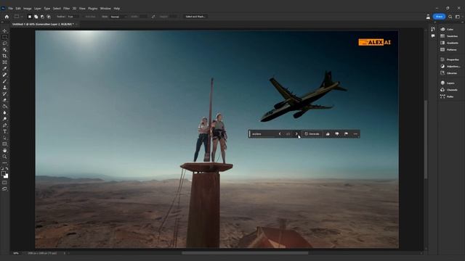Expand the Paths panel
This screenshot has width=465, height=261.
(x=448, y=96)
